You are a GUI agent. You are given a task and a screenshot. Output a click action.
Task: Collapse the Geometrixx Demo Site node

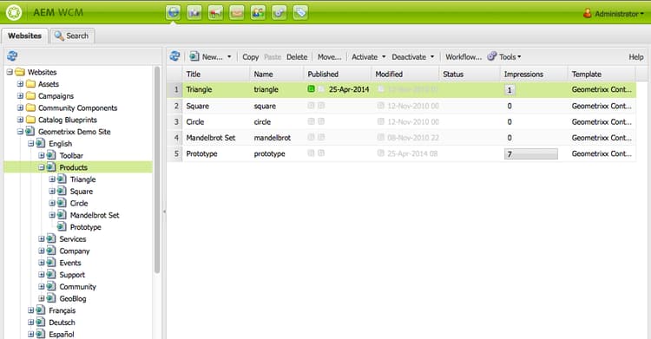point(20,132)
